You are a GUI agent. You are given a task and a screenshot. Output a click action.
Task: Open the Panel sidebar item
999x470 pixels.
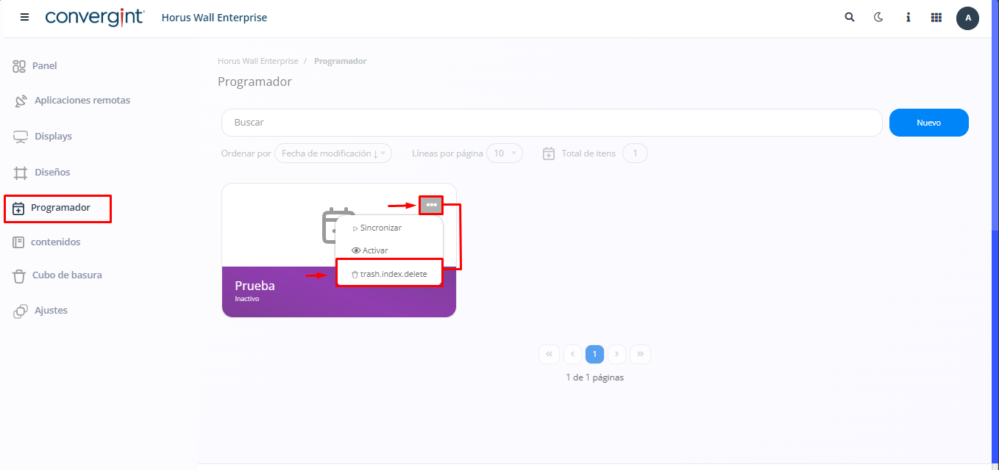tap(44, 66)
